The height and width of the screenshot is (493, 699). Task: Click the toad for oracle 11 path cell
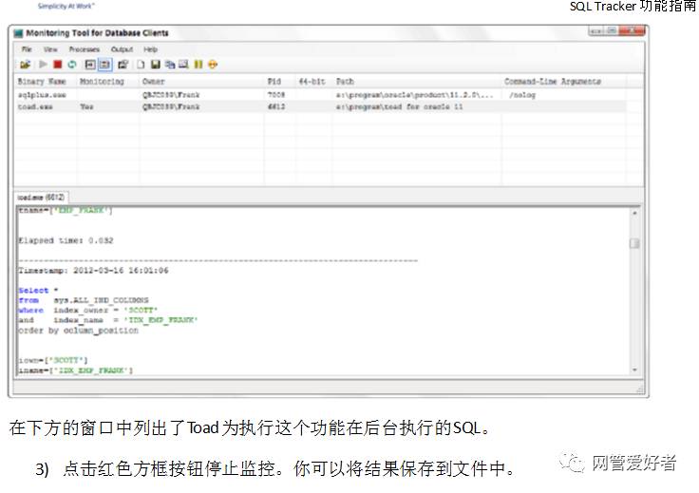coord(399,106)
